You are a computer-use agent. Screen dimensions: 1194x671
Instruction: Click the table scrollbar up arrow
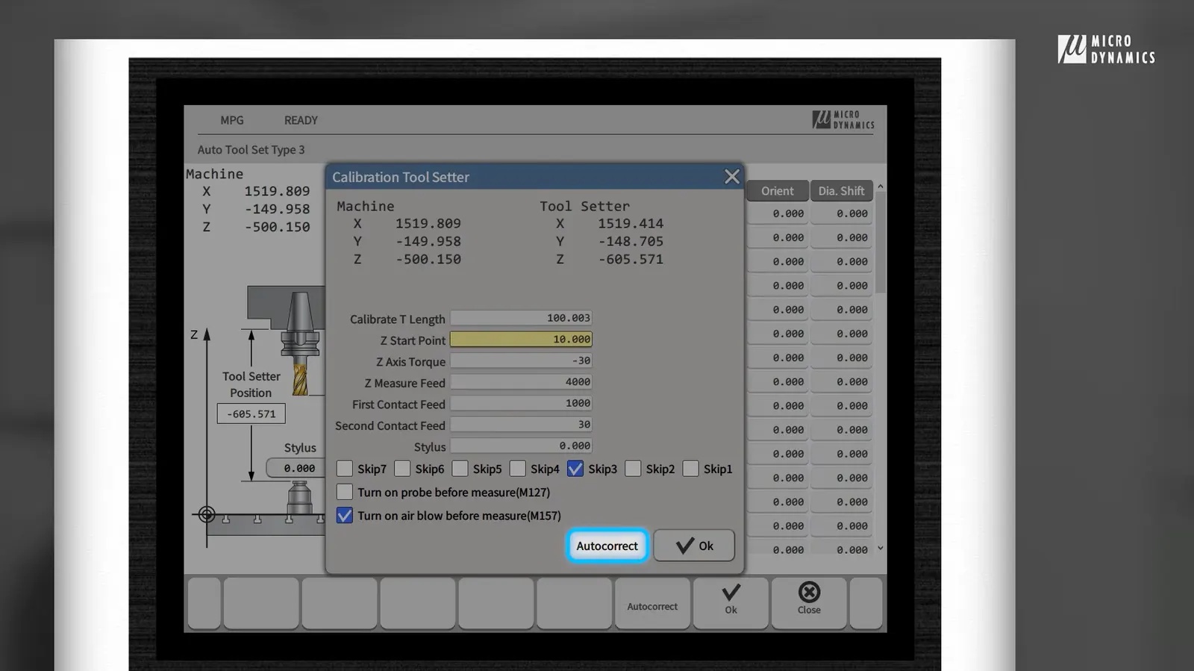881,186
